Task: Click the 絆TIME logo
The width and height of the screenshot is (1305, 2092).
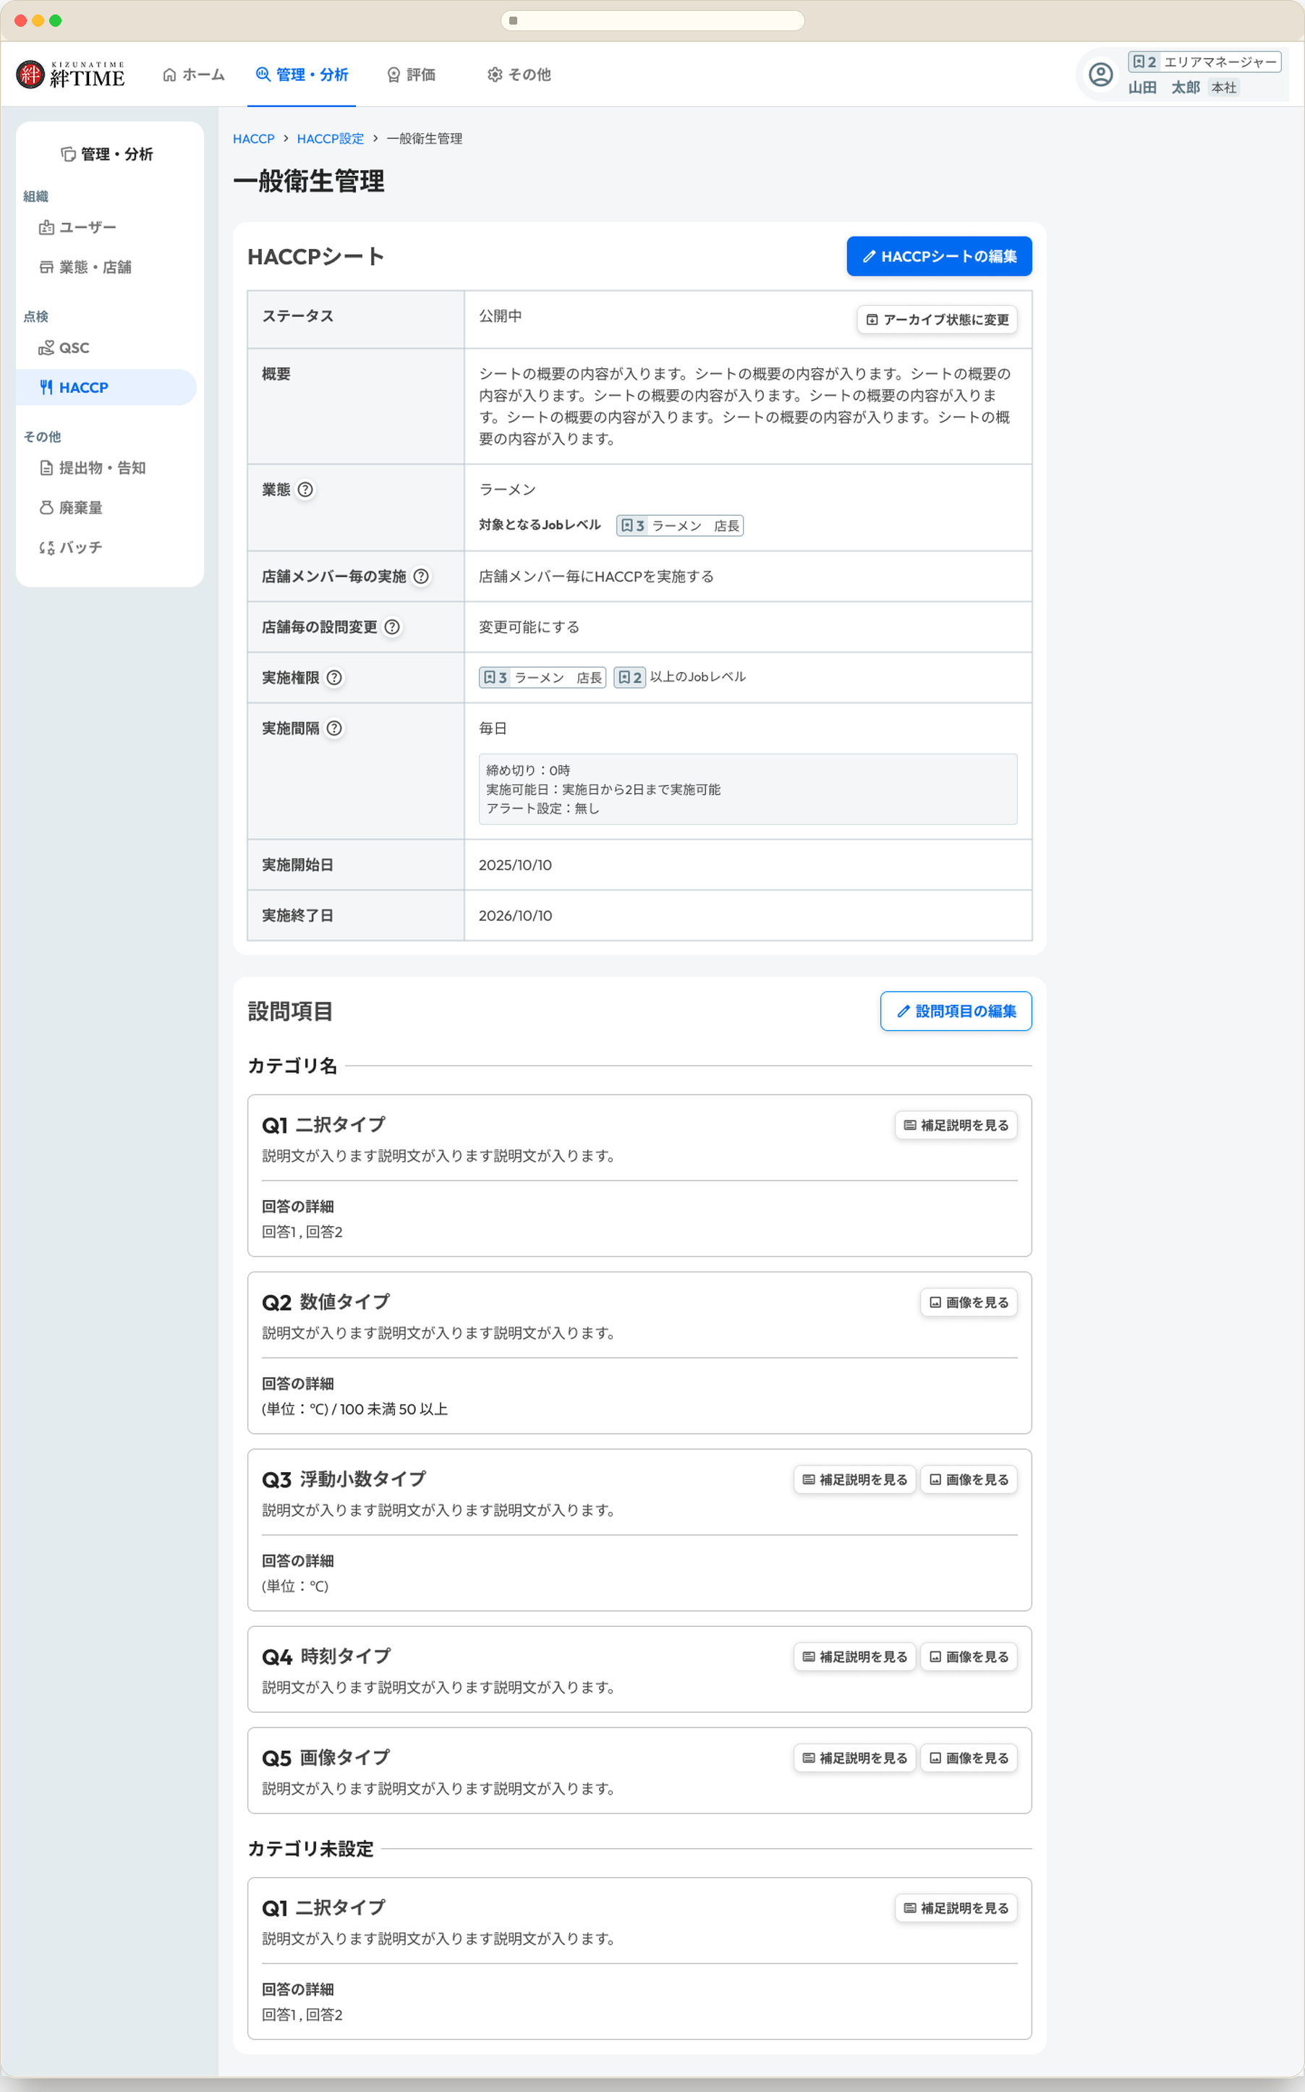Action: point(71,75)
